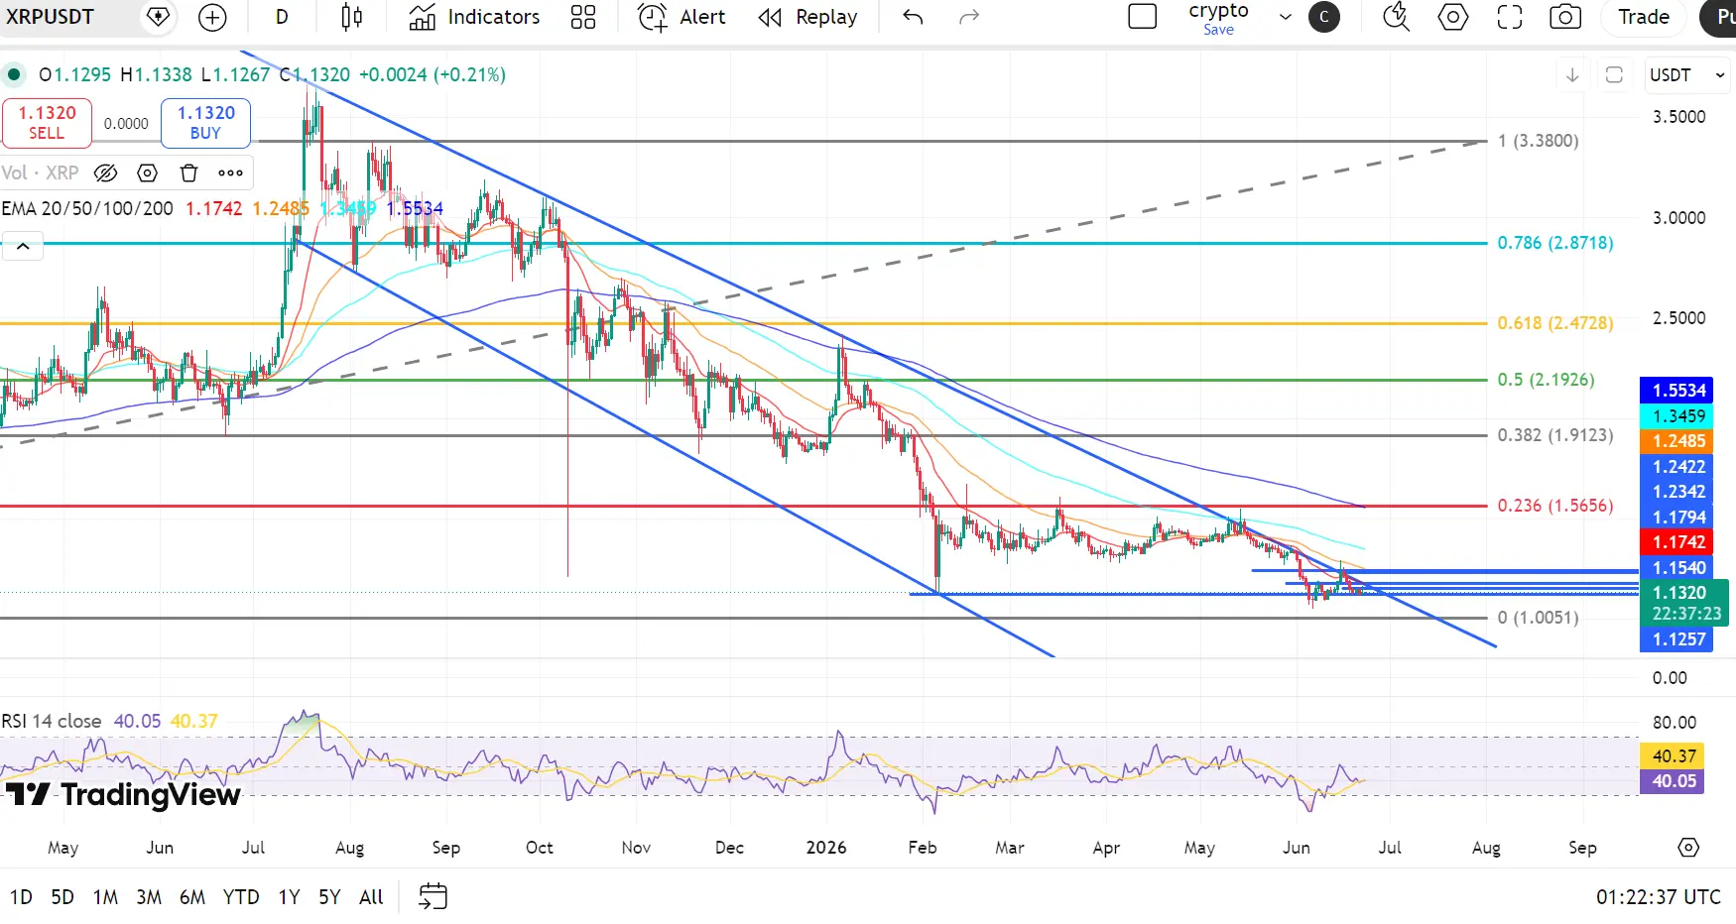
Task: Select the RSI 14 close legend
Action: pyautogui.click(x=52, y=721)
